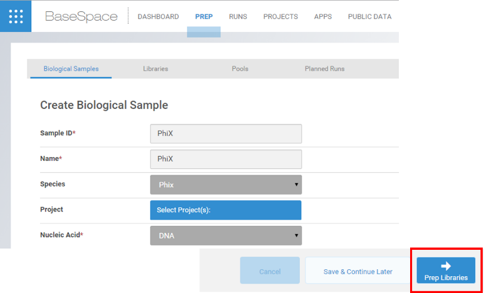Show the Planned Runs tab
Viewport: 484px width, 293px height.
coord(324,69)
